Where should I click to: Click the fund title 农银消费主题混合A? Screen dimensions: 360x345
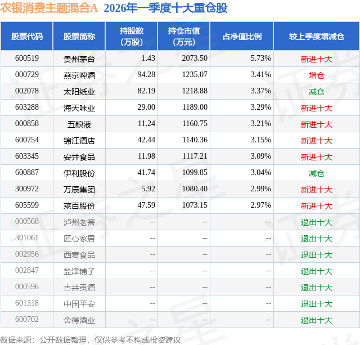coord(49,8)
